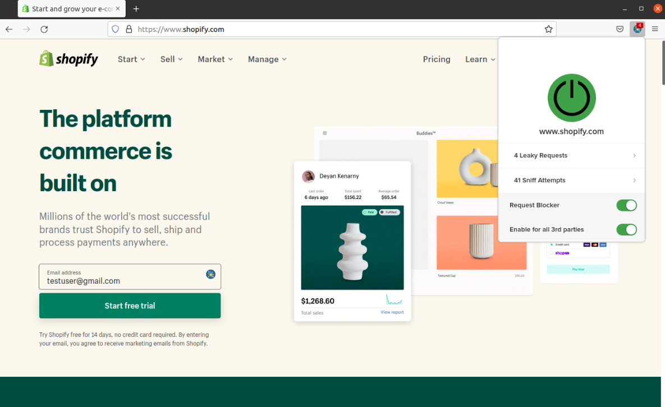Screen dimensions: 665x407
Task: Bookmark this page with the star icon
Action: click(548, 29)
